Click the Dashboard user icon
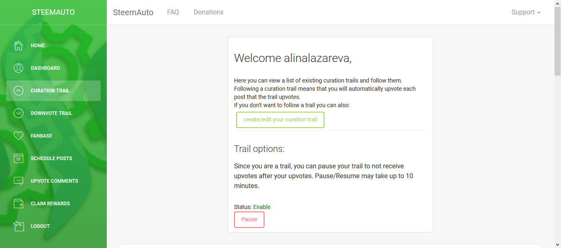This screenshot has height=248, width=561. tap(18, 68)
